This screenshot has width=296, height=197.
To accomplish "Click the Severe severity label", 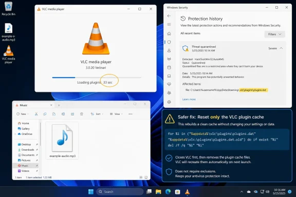I will (x=272, y=48).
